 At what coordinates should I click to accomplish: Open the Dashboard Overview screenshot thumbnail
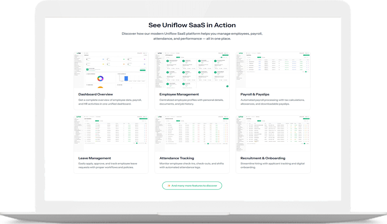click(x=111, y=70)
